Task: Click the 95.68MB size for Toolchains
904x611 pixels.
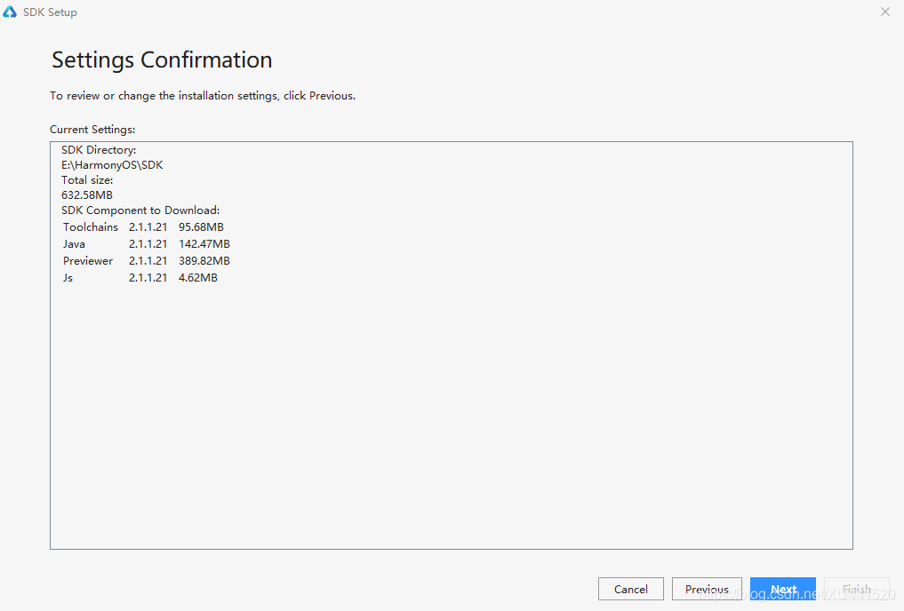Action: pyautogui.click(x=201, y=226)
